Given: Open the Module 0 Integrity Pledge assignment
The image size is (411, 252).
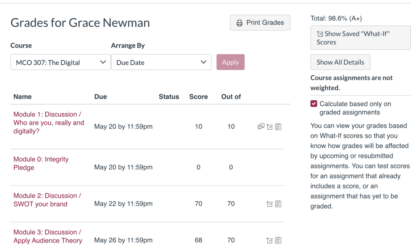Looking at the screenshot, I should [41, 163].
